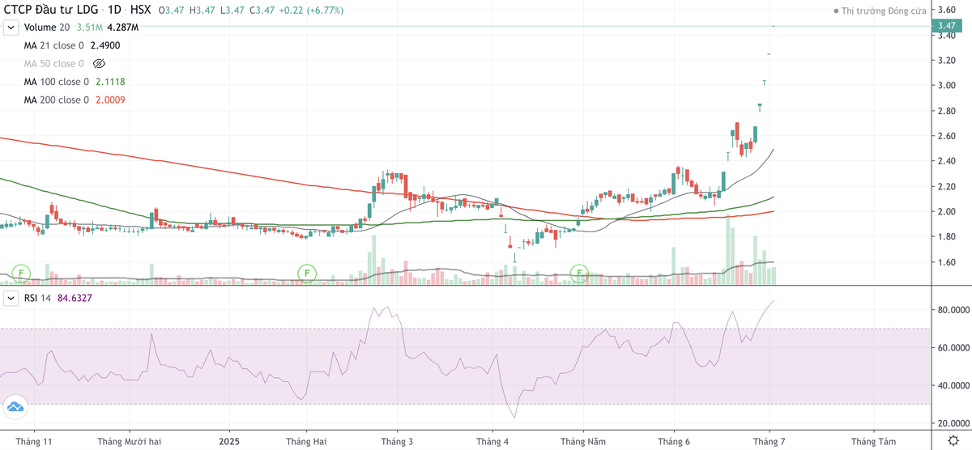Click the Thị trường Đóng cửa status text
972x450 pixels.
pos(887,11)
